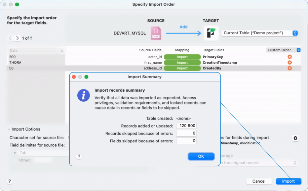The image size is (308, 191).
Task: Click the Import button
Action: 288,181
